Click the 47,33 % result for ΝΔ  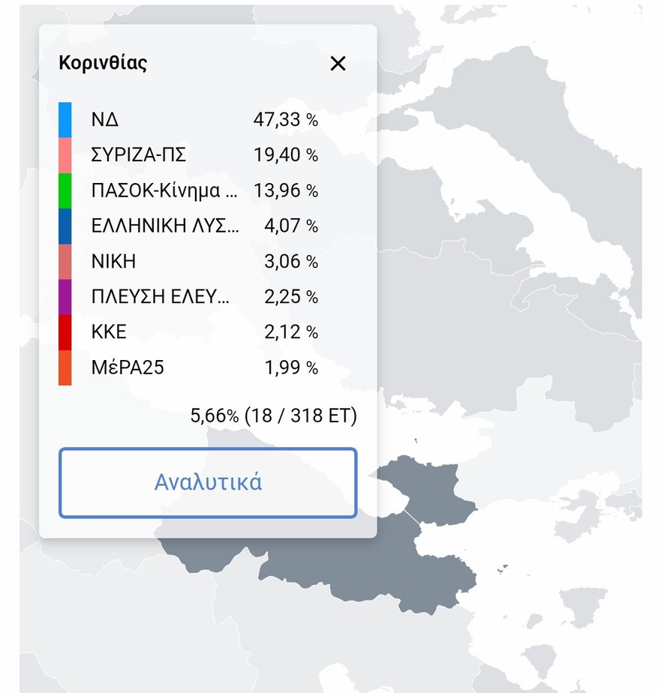[x=286, y=120]
